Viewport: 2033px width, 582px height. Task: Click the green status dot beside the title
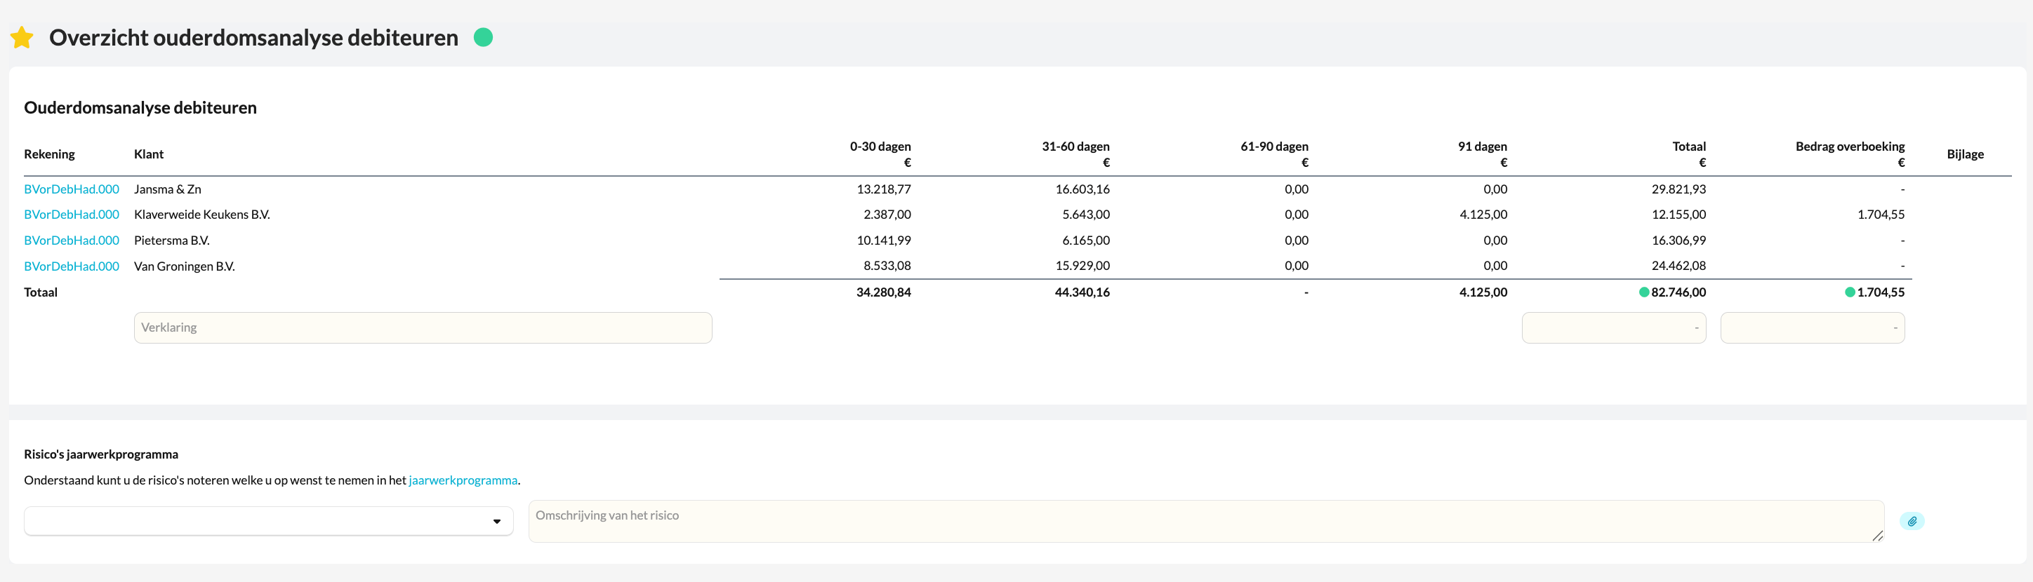pyautogui.click(x=483, y=37)
